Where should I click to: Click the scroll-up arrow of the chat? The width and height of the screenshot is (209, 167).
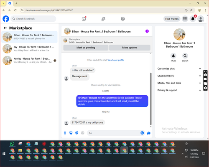pyautogui.click(x=150, y=54)
